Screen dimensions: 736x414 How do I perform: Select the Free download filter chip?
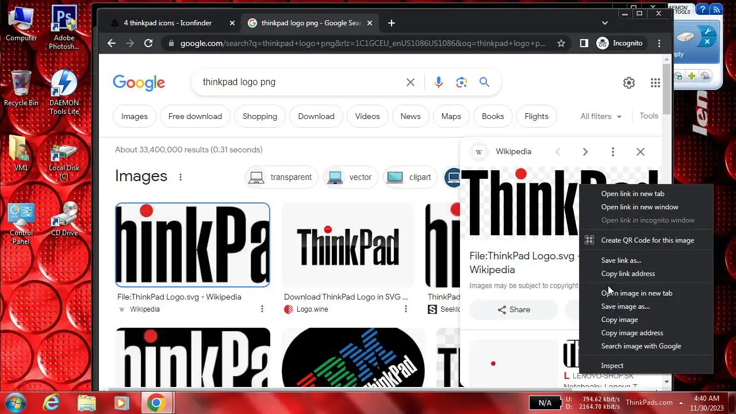tap(195, 116)
